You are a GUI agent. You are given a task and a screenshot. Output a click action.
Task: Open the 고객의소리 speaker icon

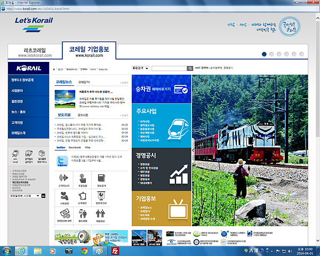[63, 178]
